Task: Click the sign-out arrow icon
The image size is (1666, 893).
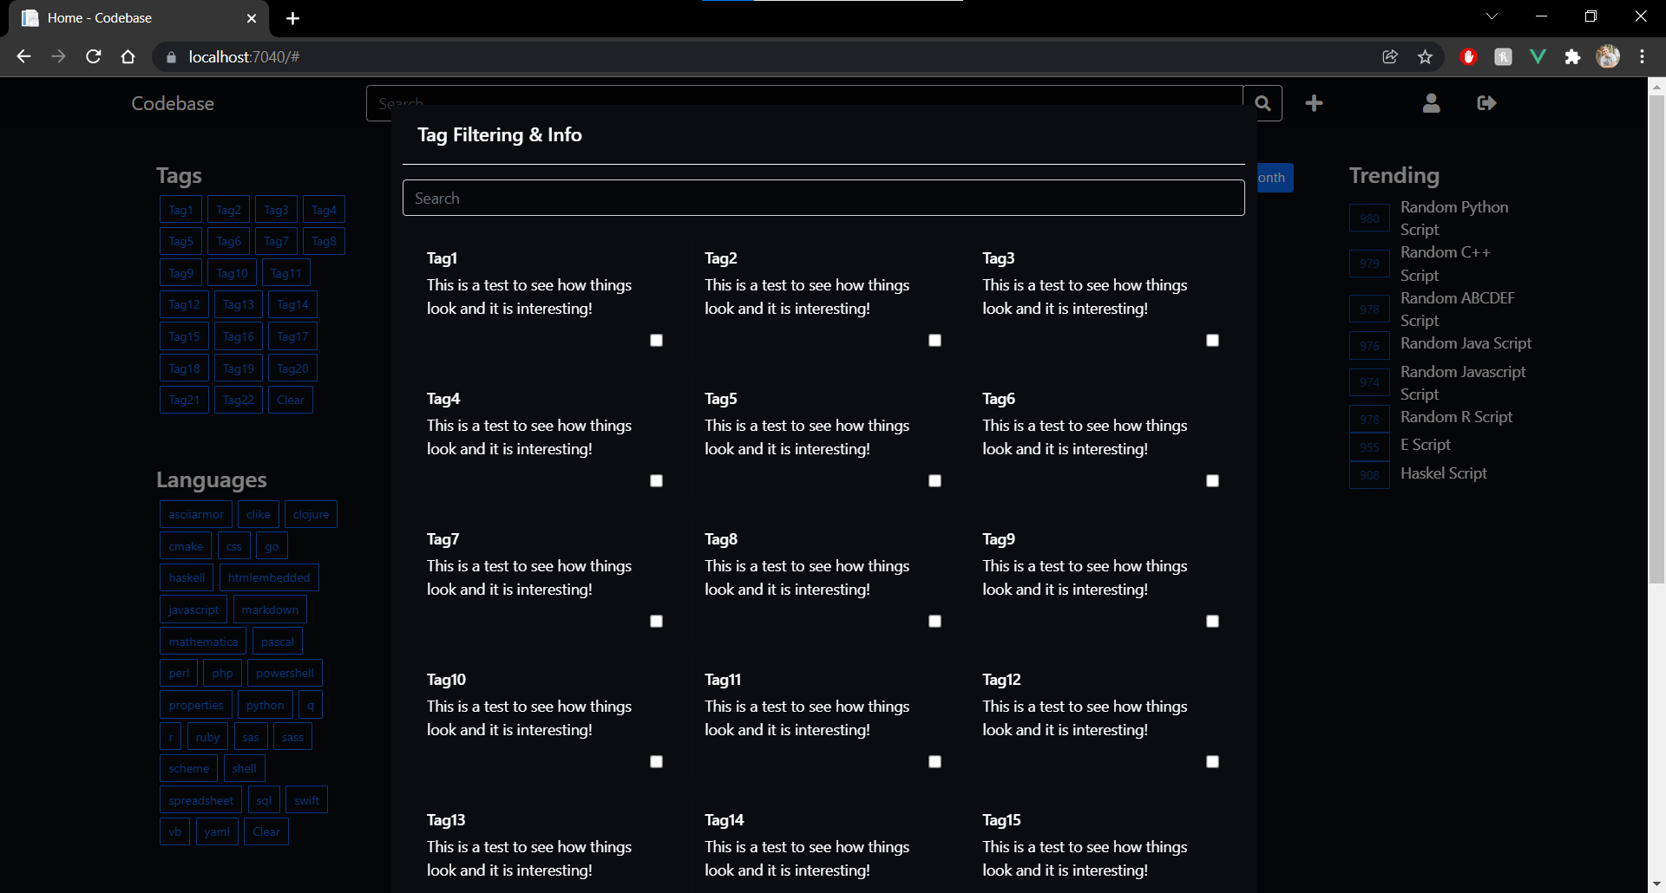Action: pos(1486,103)
